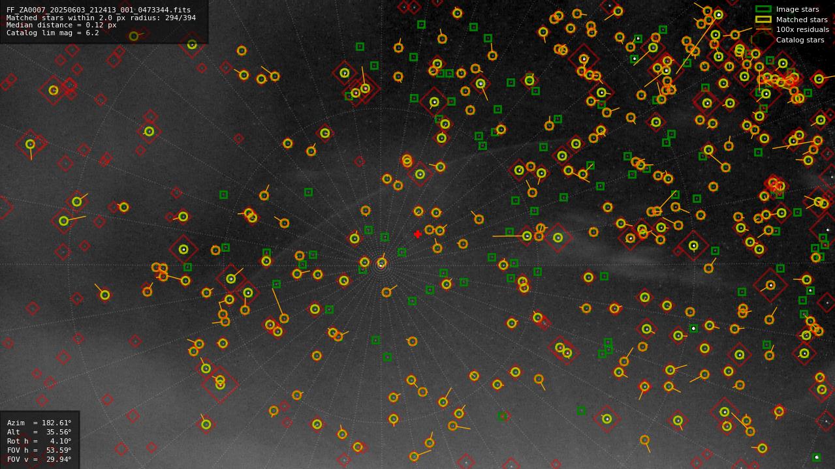Select the 'Matched stars' legend label

click(x=802, y=20)
